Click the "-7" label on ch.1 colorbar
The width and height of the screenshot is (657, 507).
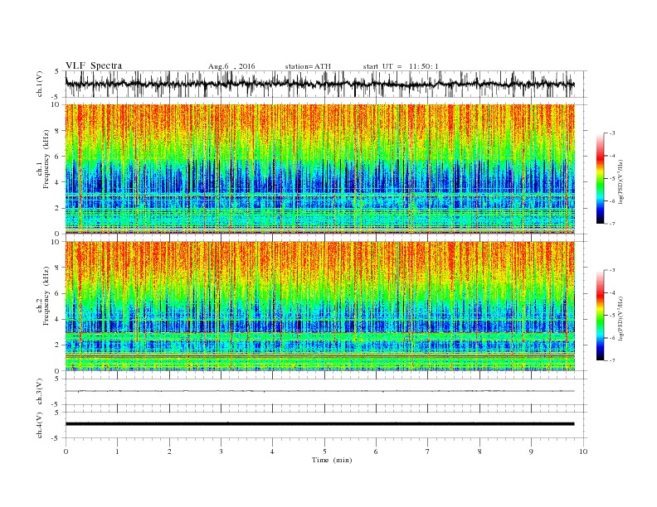click(x=612, y=224)
